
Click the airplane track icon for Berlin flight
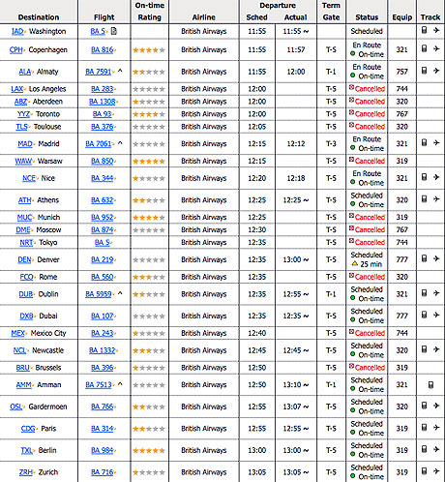436,449
